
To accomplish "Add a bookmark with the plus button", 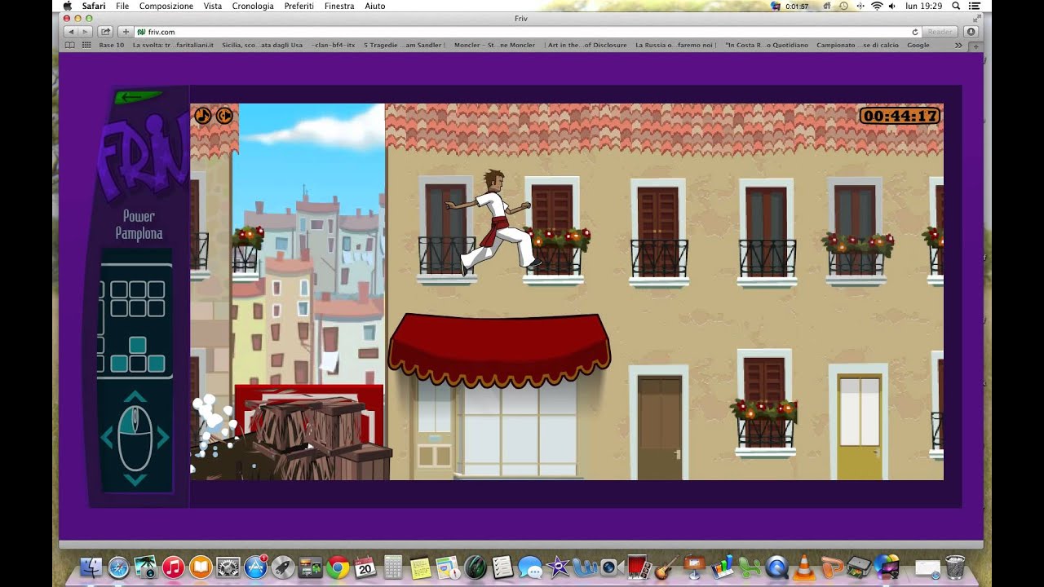I will 126,32.
